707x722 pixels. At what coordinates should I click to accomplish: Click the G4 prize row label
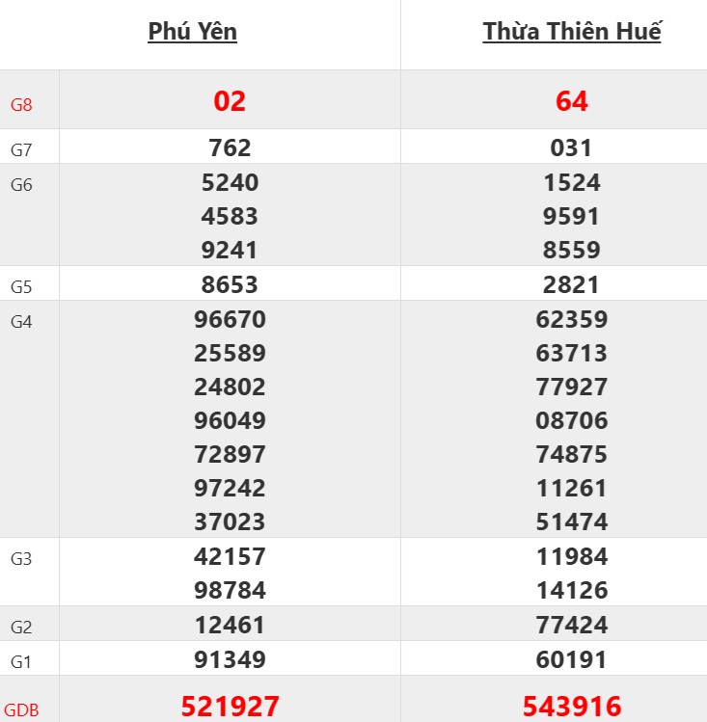click(21, 322)
